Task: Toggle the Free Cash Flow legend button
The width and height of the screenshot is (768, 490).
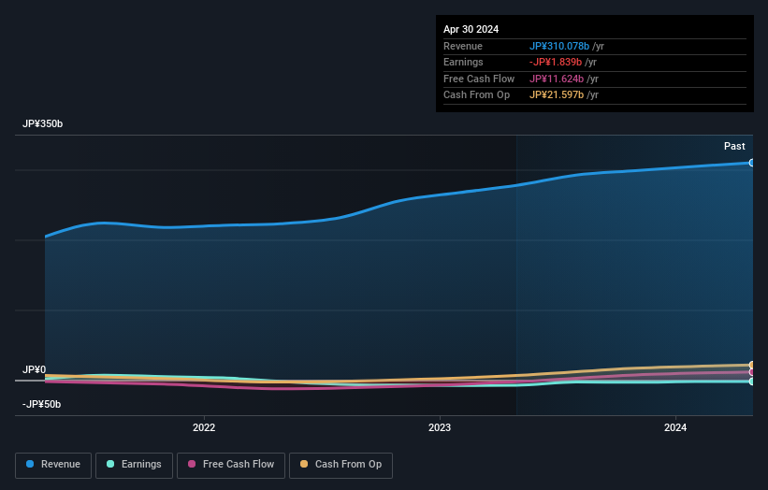Action: 231,465
